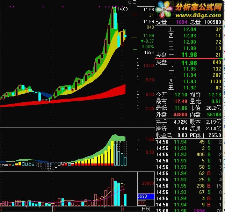Click the diamond icon above the chart
The height and width of the screenshot is (212, 225).
point(130,2)
